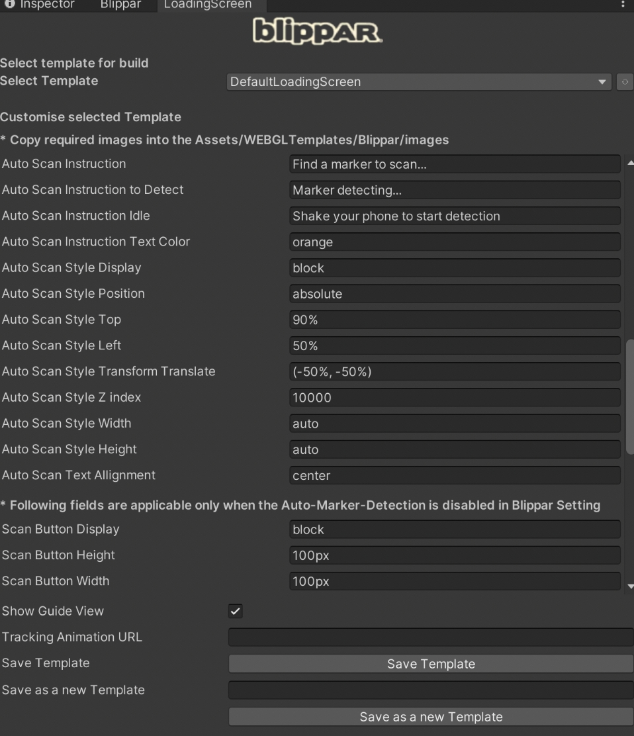Click the Auto Scan Style Z index field
The image size is (634, 736).
(x=455, y=398)
